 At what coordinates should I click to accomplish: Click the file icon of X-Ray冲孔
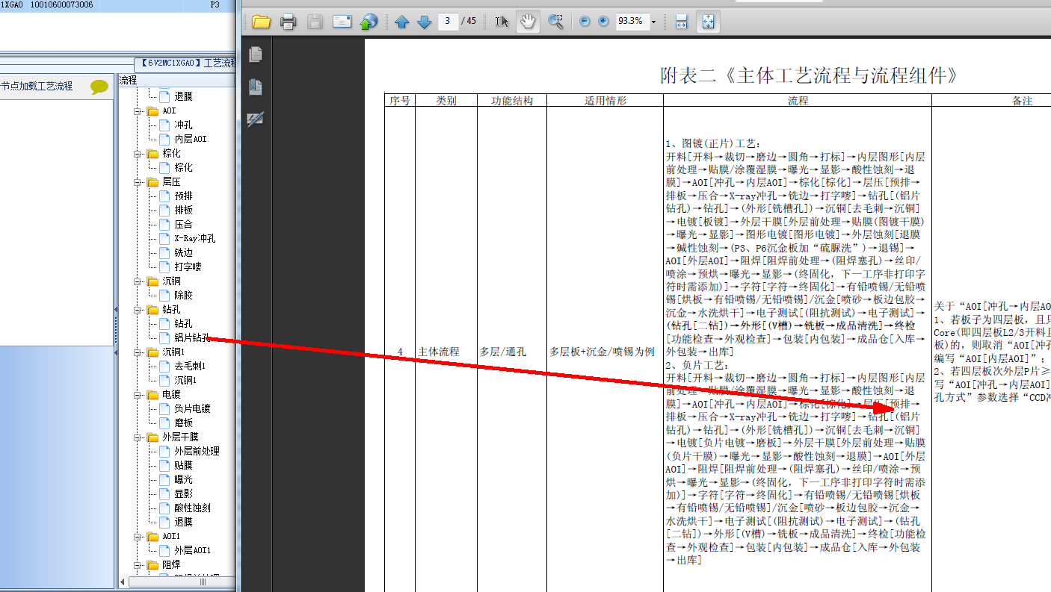(164, 238)
